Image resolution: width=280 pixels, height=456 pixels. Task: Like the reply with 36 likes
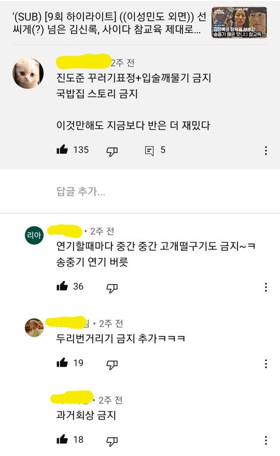point(62,286)
